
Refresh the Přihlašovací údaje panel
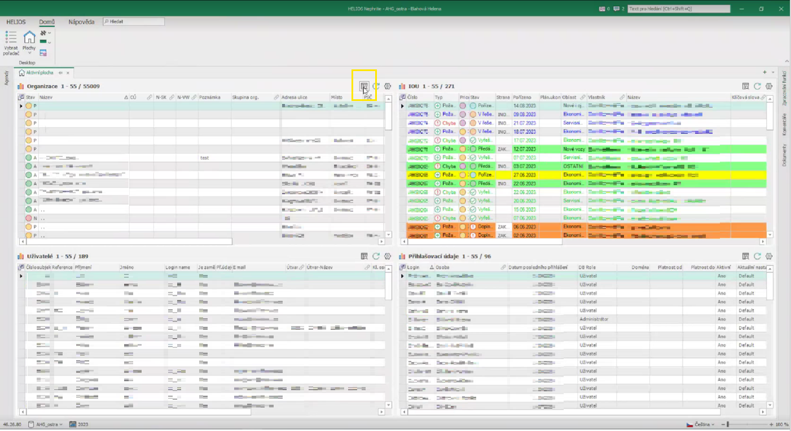757,256
